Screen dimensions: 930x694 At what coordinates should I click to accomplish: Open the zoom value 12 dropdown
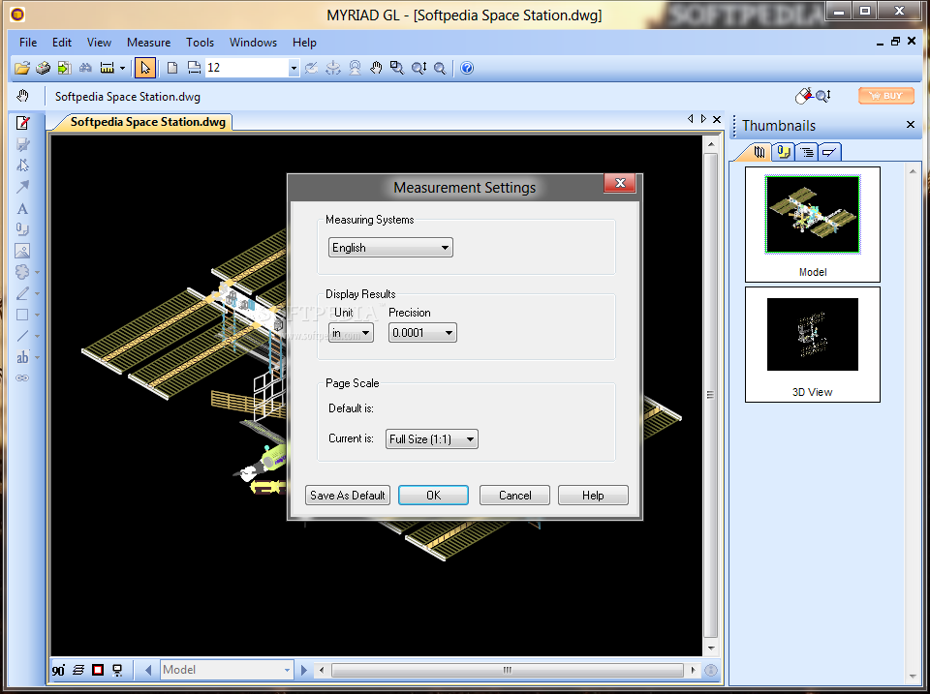click(293, 68)
